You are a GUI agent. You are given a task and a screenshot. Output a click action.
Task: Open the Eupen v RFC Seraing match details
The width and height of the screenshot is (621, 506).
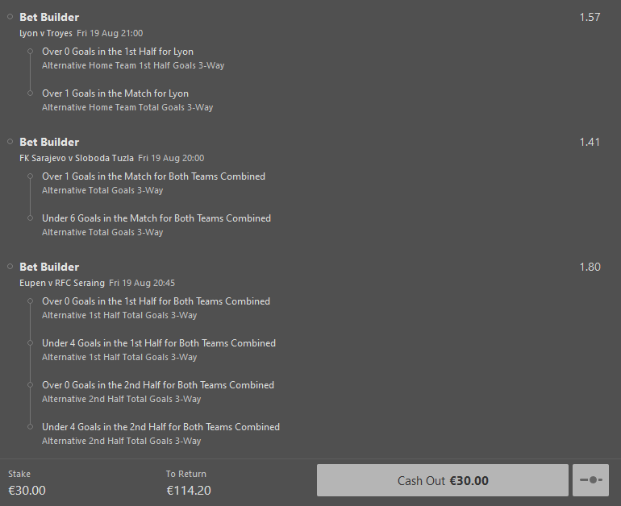tap(62, 283)
